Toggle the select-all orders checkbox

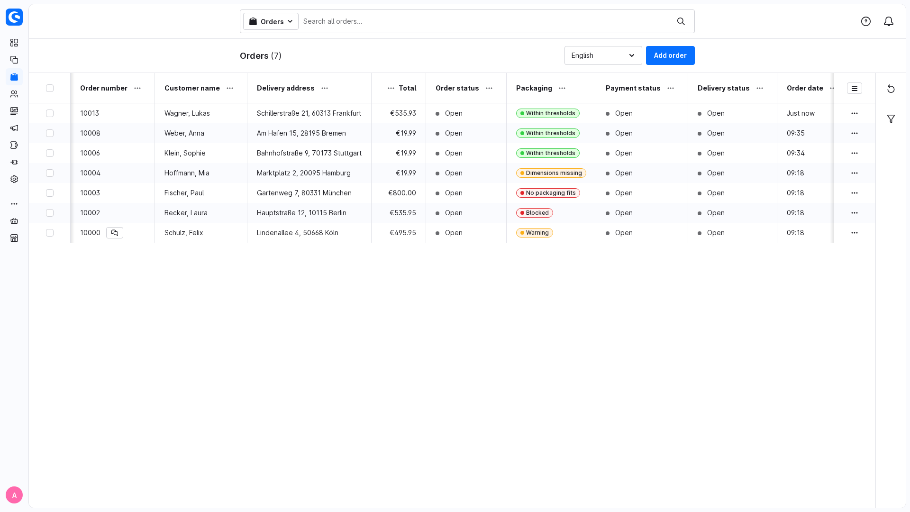(x=50, y=88)
